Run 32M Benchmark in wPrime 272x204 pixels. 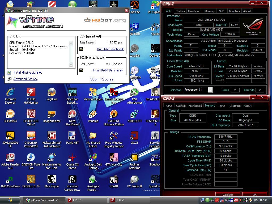[x=110, y=49]
